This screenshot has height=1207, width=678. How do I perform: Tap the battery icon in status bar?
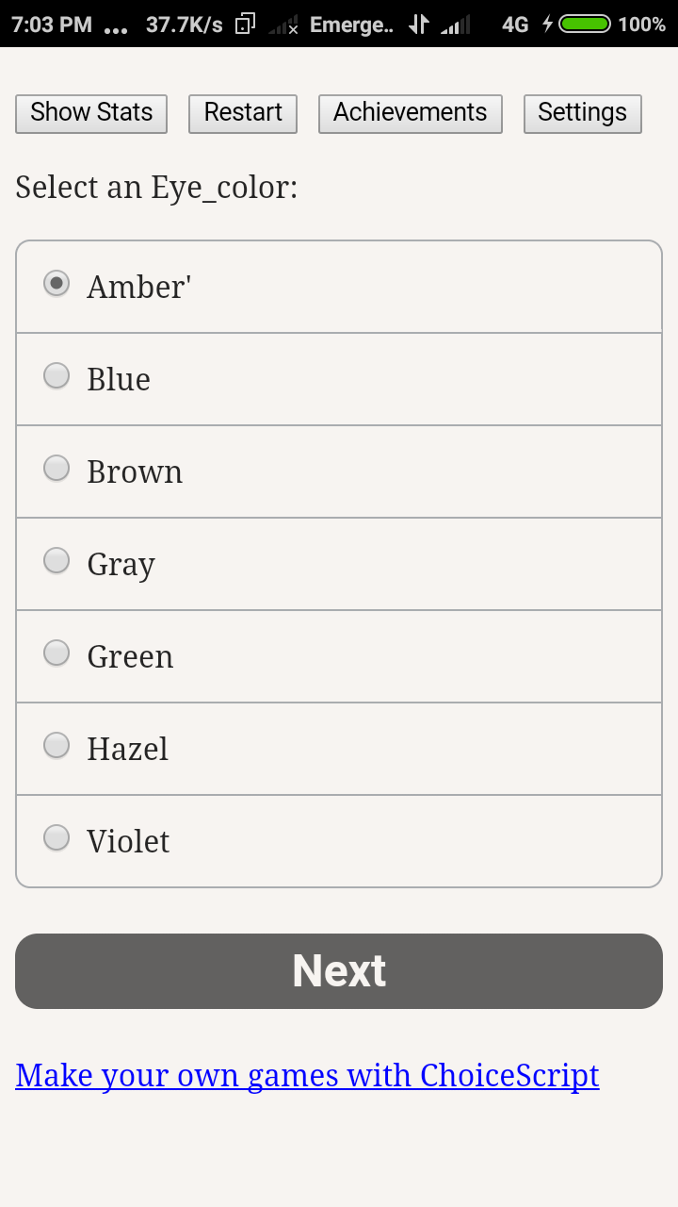click(585, 25)
